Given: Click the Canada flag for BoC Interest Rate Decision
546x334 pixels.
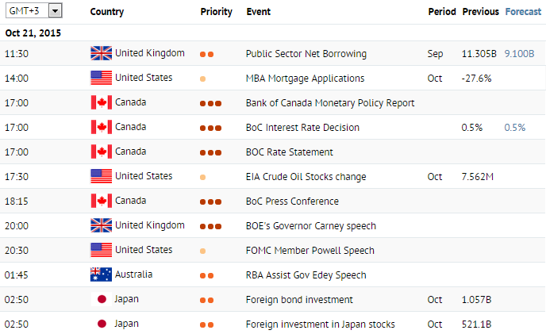Looking at the screenshot, I should 101,127.
